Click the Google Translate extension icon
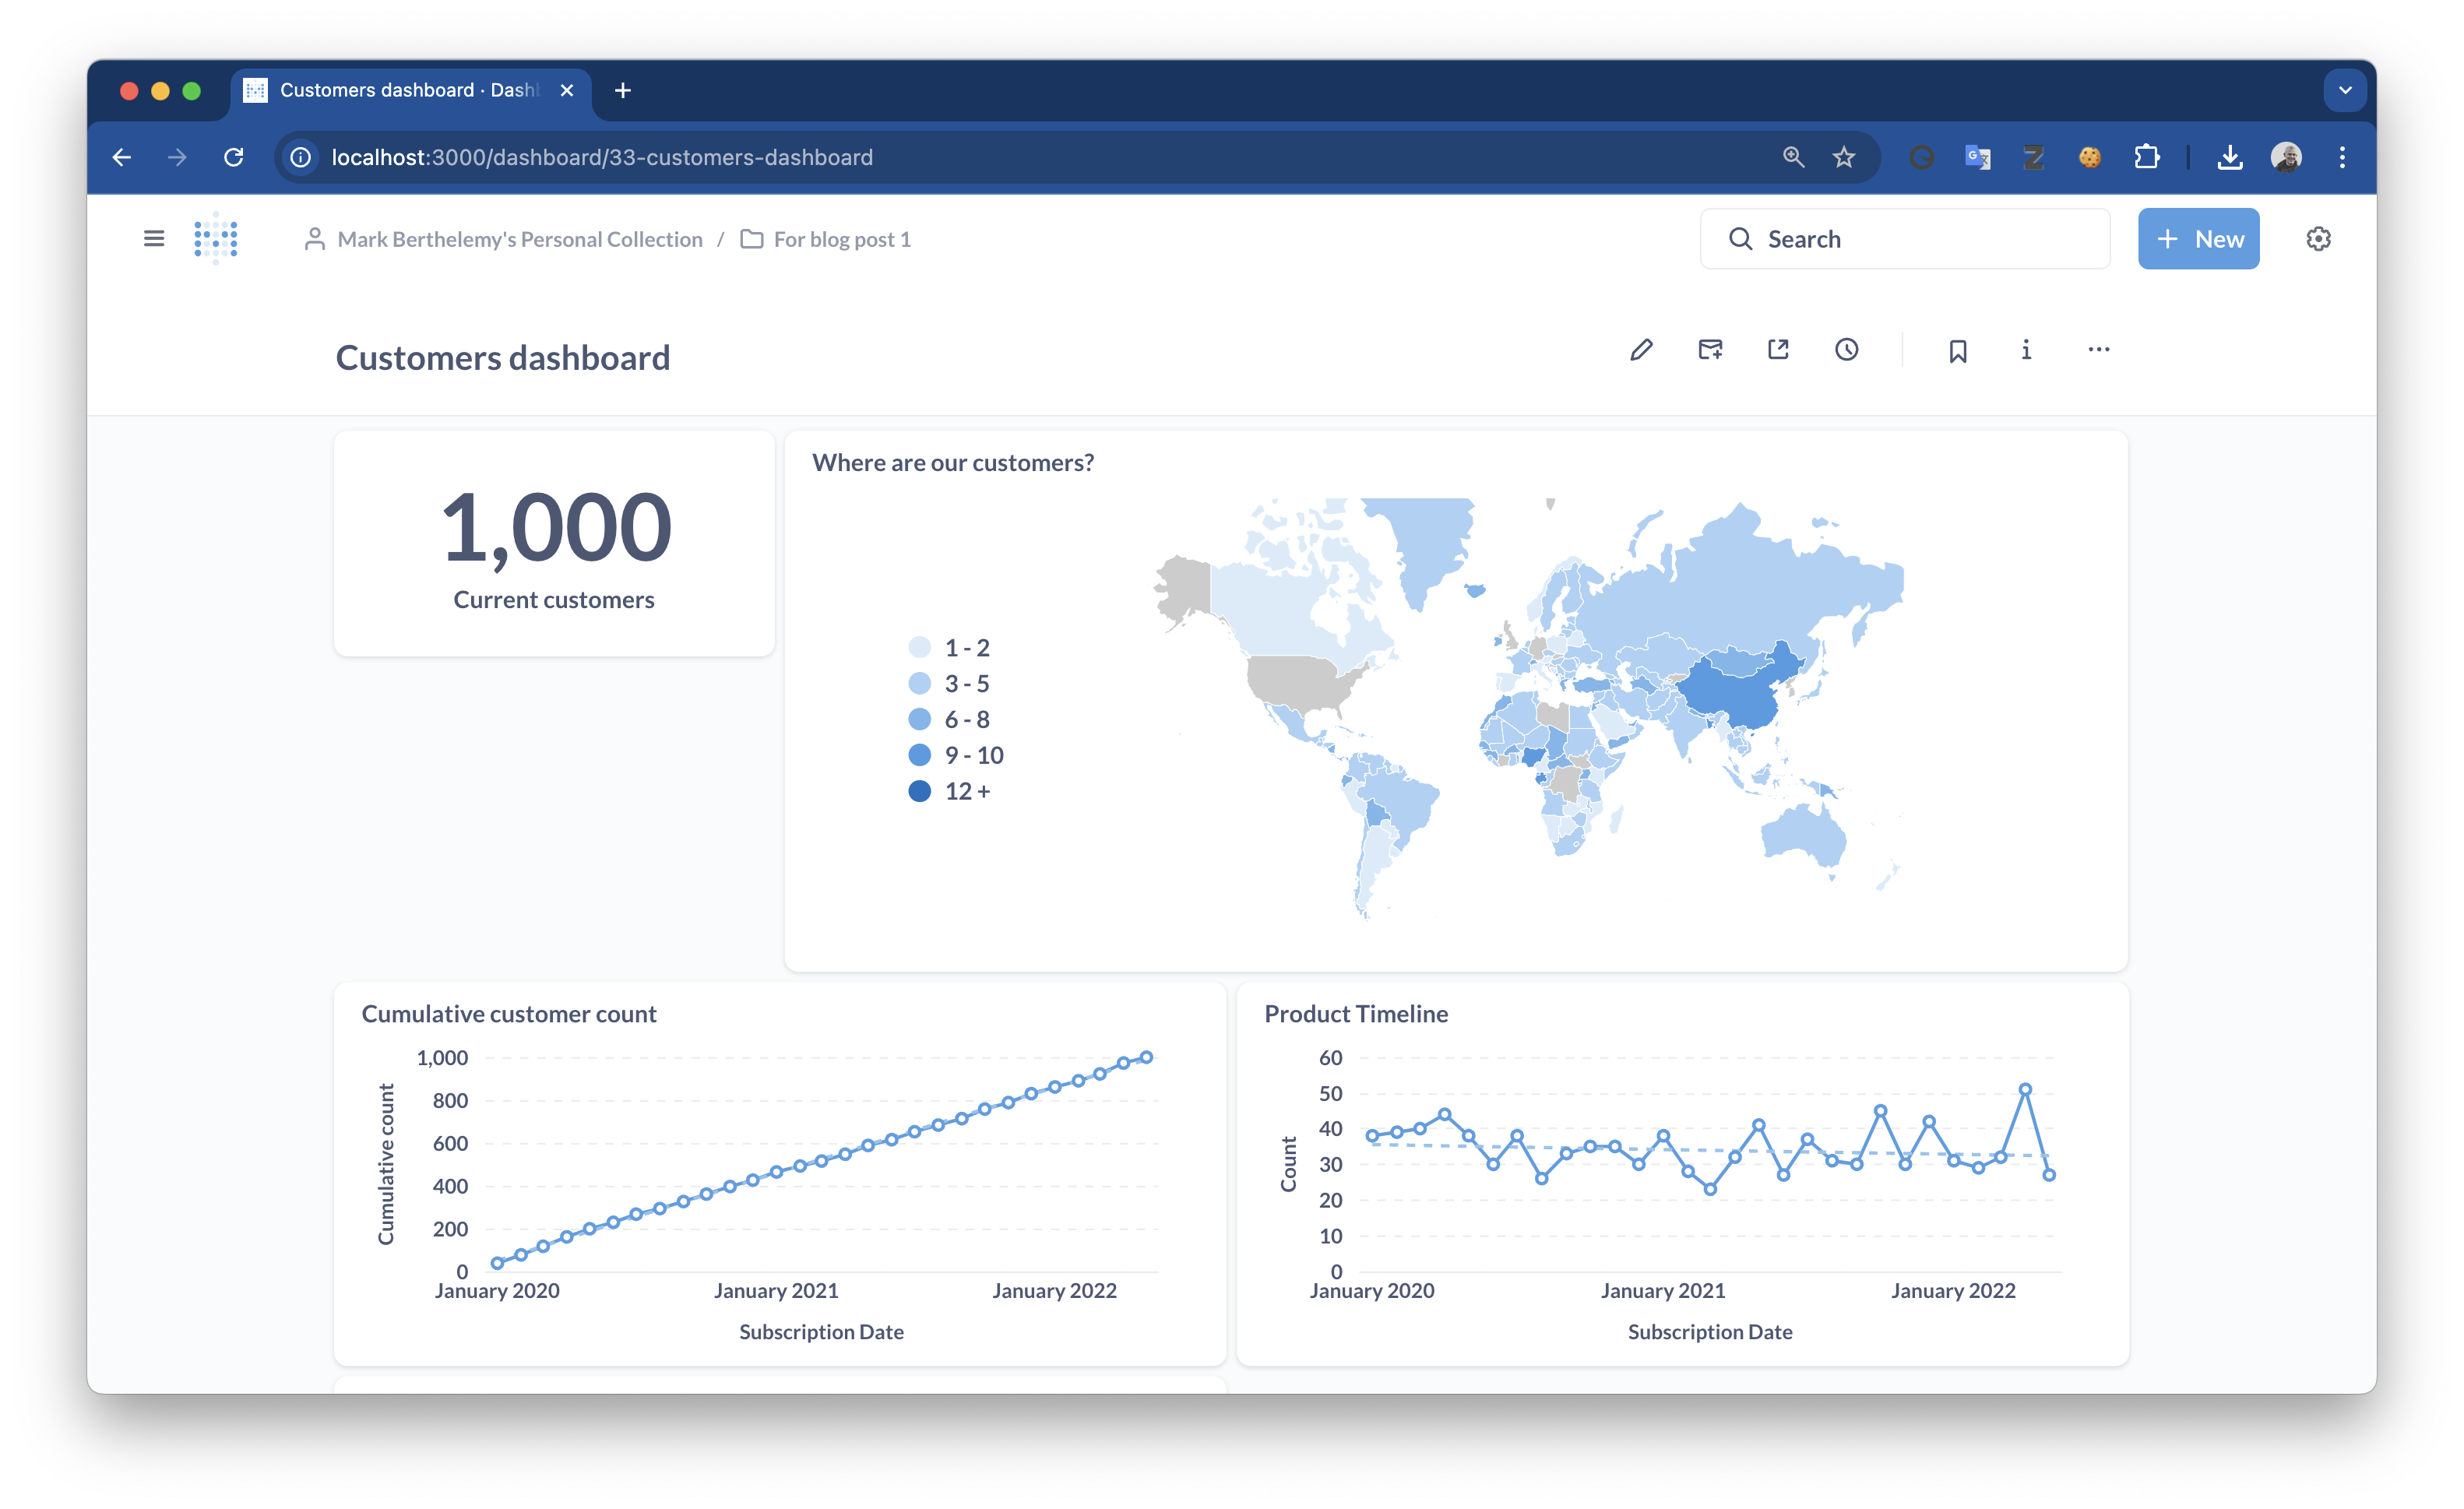 [x=1977, y=157]
